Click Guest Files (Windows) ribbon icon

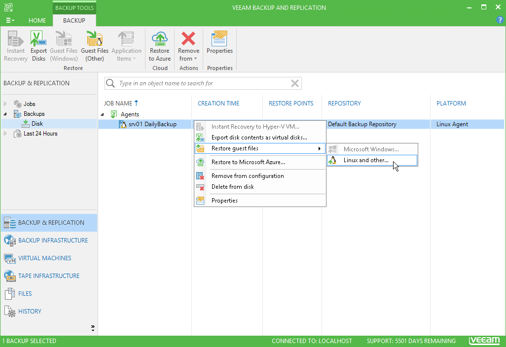(x=64, y=46)
